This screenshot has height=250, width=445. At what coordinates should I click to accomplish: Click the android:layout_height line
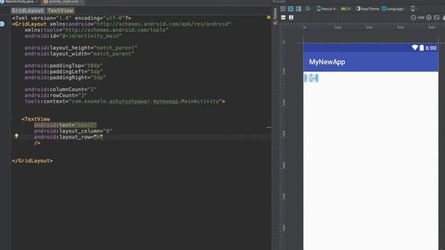(81, 48)
